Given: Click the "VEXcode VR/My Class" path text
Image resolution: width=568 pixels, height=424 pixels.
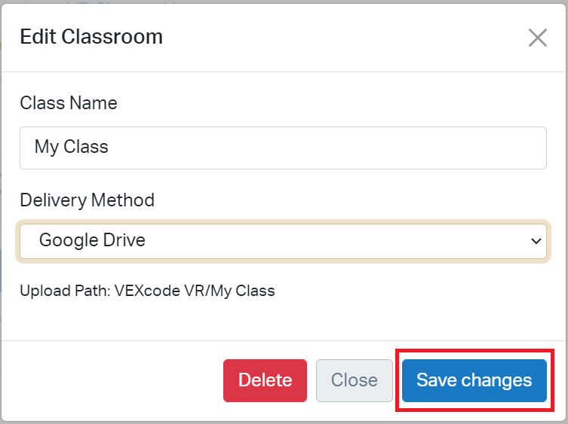Looking at the screenshot, I should tap(195, 291).
